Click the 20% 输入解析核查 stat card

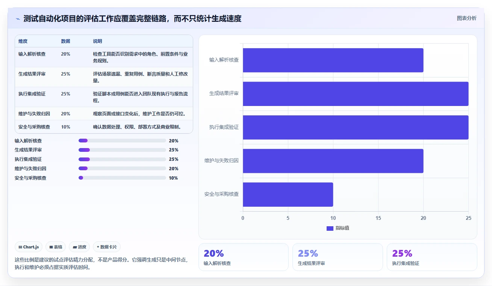click(244, 257)
